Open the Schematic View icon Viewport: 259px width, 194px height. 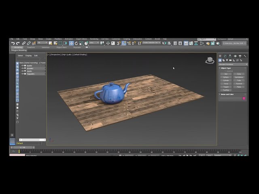point(196,43)
